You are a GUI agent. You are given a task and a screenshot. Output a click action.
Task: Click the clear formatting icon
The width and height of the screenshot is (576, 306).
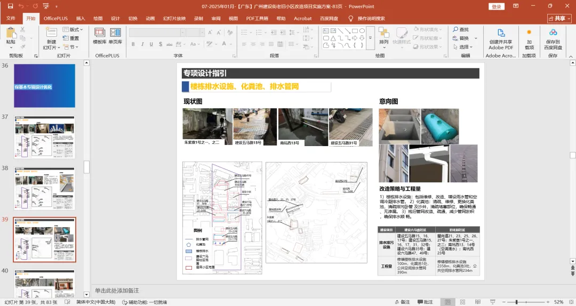coord(230,33)
